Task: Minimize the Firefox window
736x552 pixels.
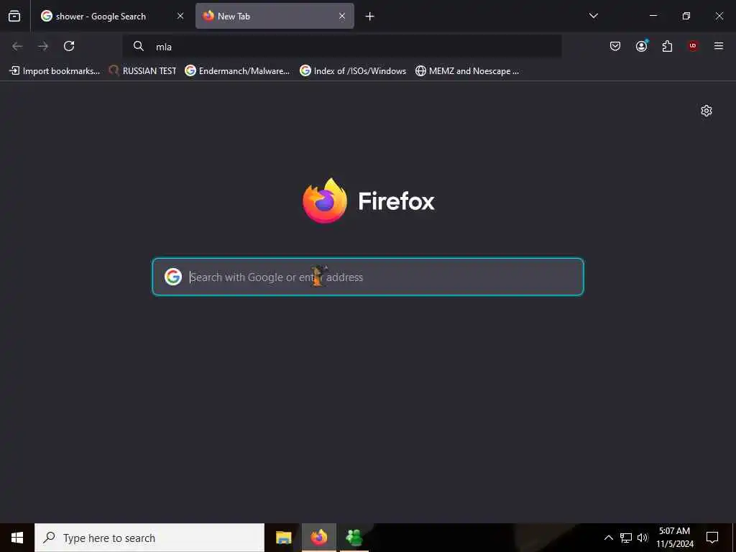Action: [x=653, y=16]
